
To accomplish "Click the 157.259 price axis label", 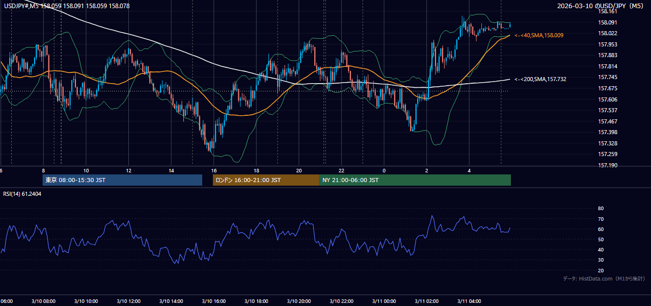I will tap(608, 154).
